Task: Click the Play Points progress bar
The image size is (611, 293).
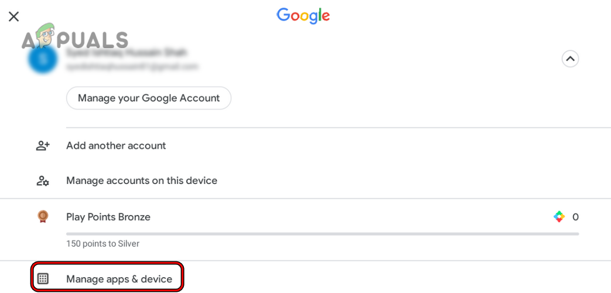Action: [322, 233]
